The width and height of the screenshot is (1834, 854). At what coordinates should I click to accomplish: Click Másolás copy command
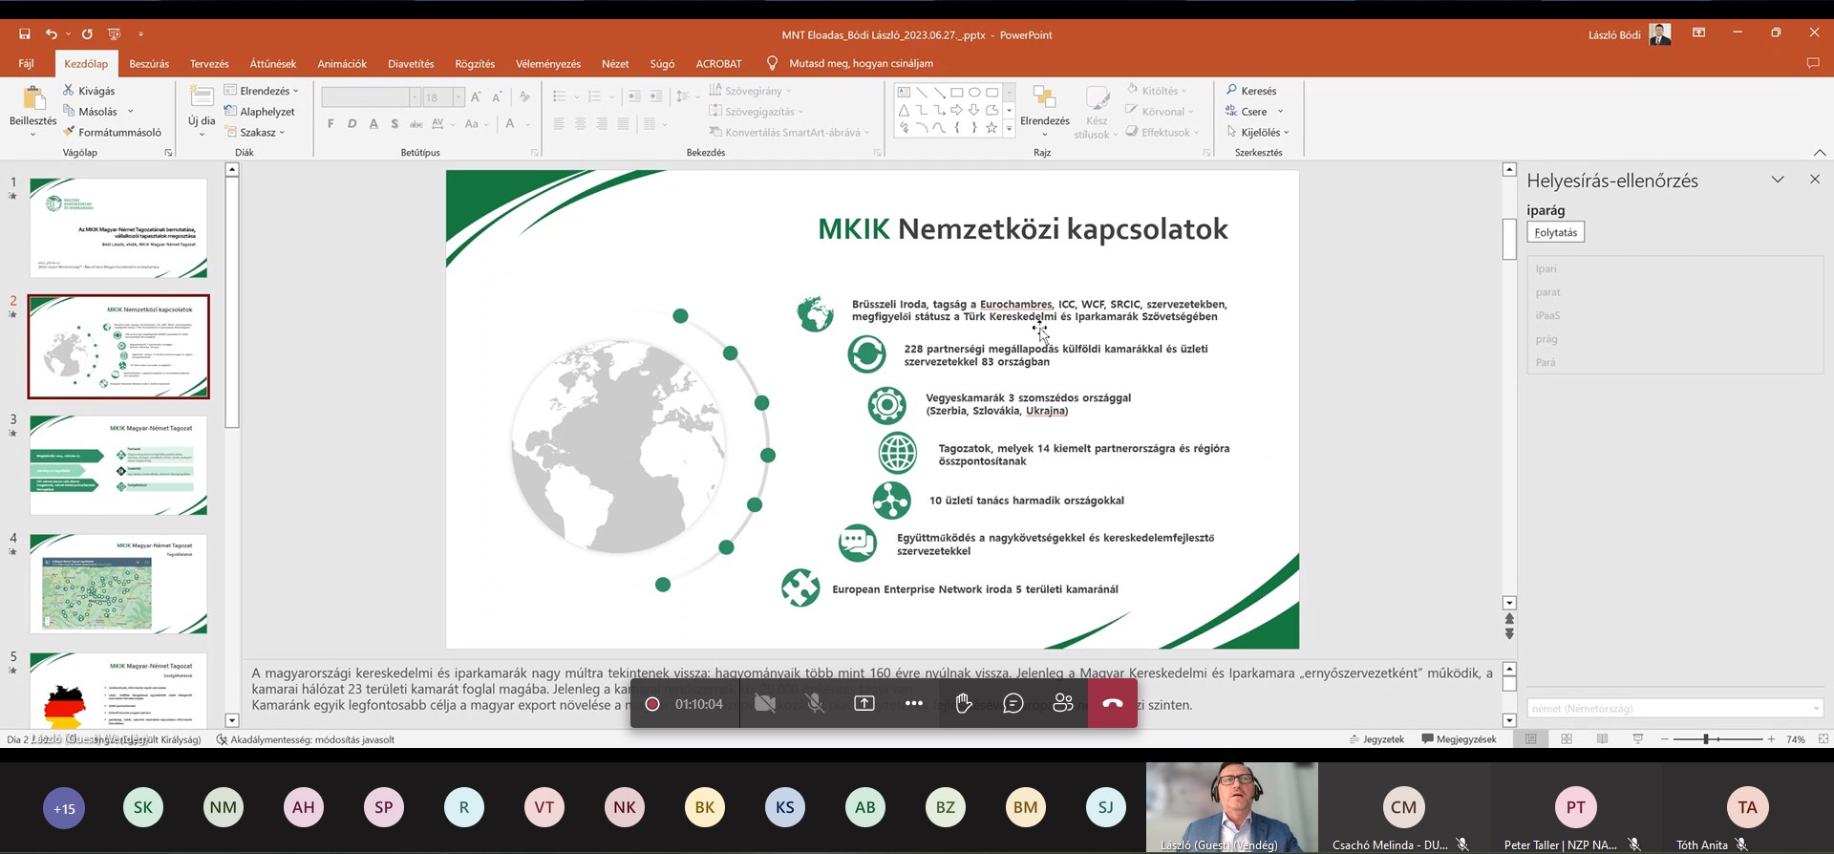click(97, 112)
